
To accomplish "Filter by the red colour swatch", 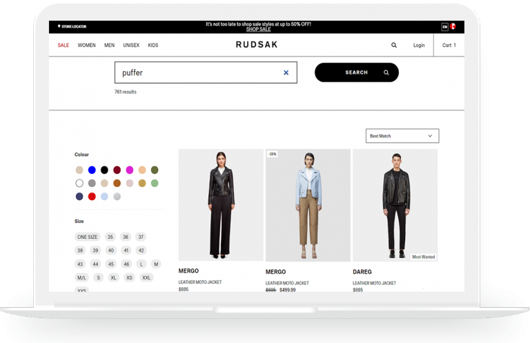I will pos(92,197).
